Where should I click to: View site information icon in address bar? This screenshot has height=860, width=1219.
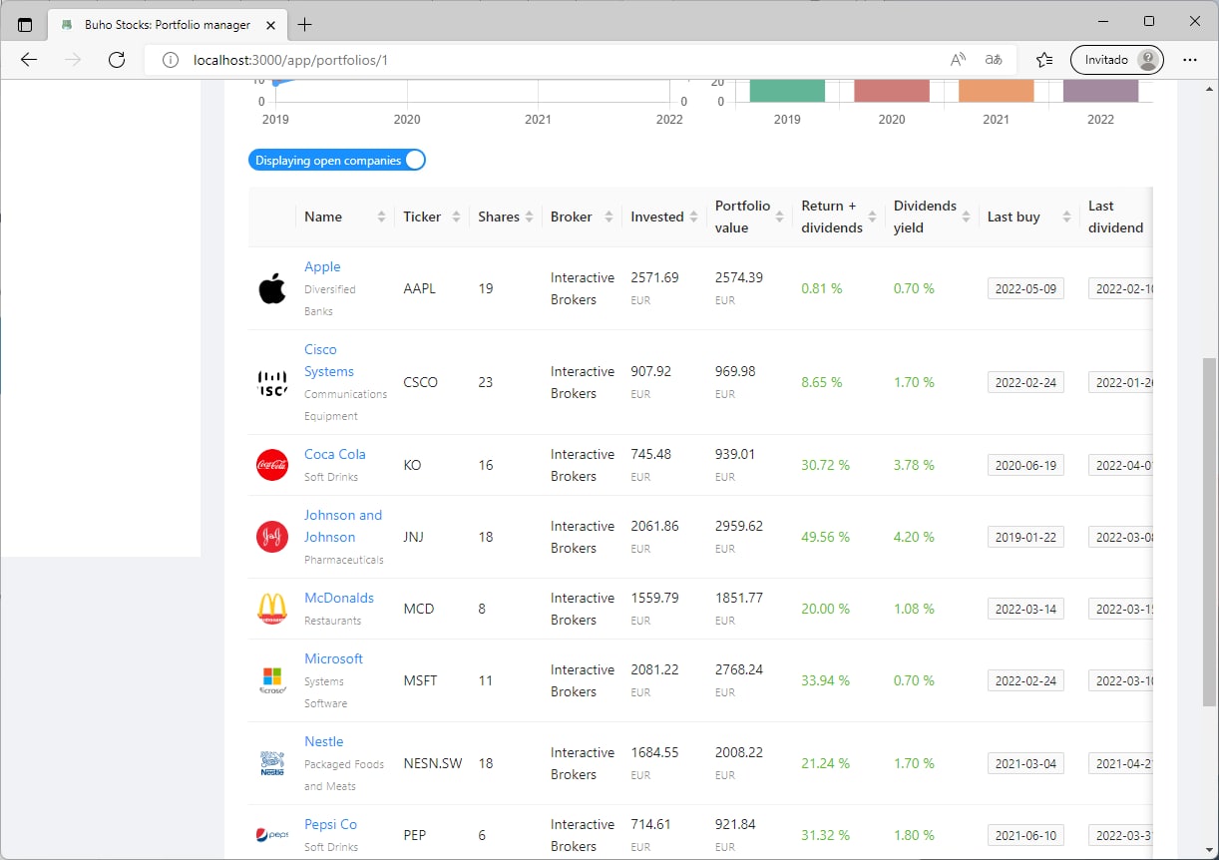[171, 60]
